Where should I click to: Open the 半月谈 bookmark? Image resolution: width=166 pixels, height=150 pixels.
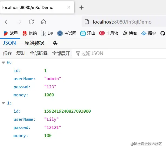(x=109, y=33)
